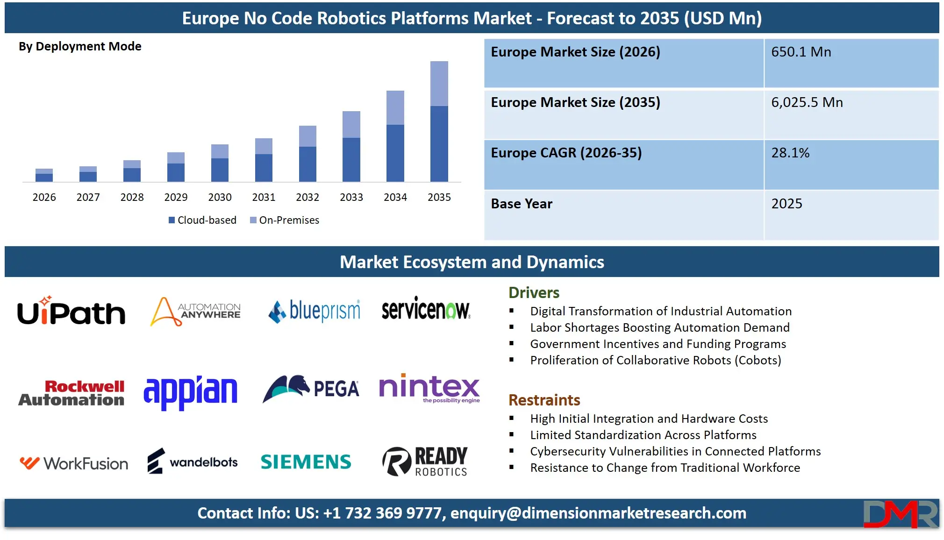Expand the Restraints section

tap(544, 400)
